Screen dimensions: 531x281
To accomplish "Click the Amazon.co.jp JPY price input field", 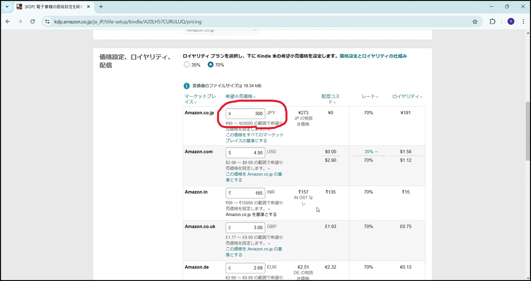I will pos(246,114).
